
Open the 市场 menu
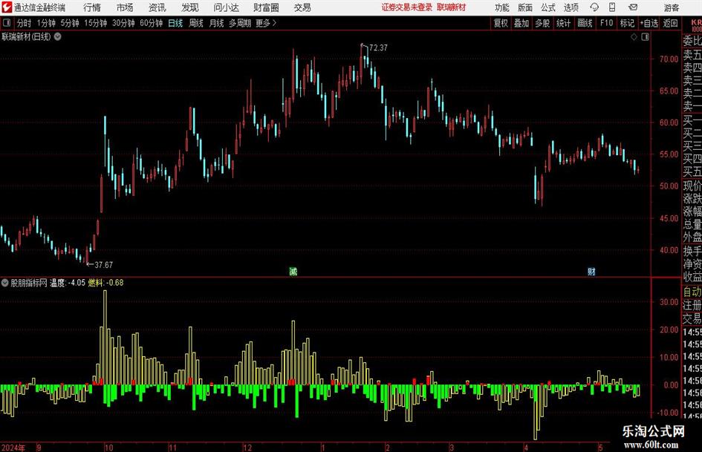click(125, 7)
